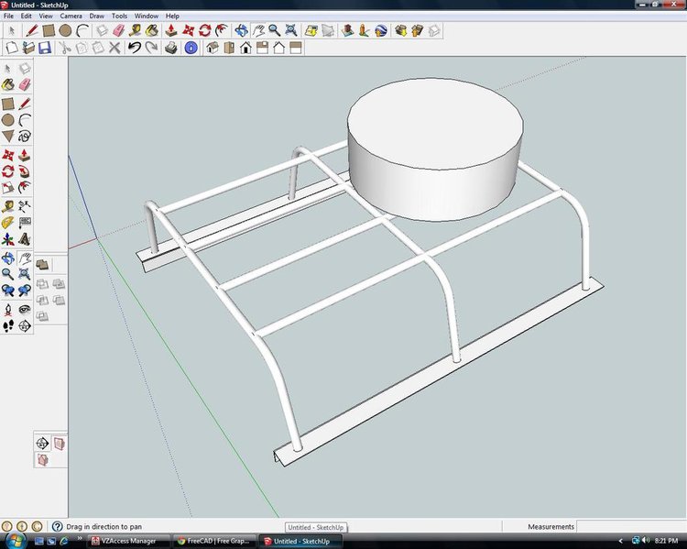Click Add New Building icon
Screen dimensions: 687x549
click(347, 30)
